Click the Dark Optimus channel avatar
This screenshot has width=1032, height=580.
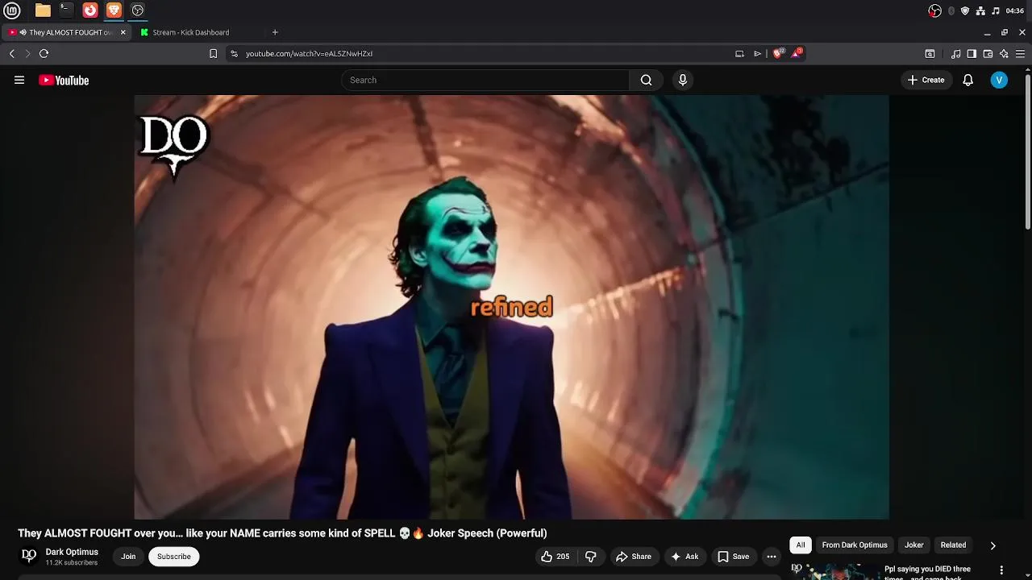[29, 556]
